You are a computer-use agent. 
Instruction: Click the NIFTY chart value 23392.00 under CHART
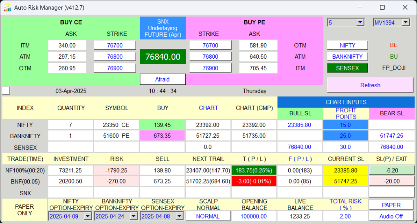coord(208,125)
